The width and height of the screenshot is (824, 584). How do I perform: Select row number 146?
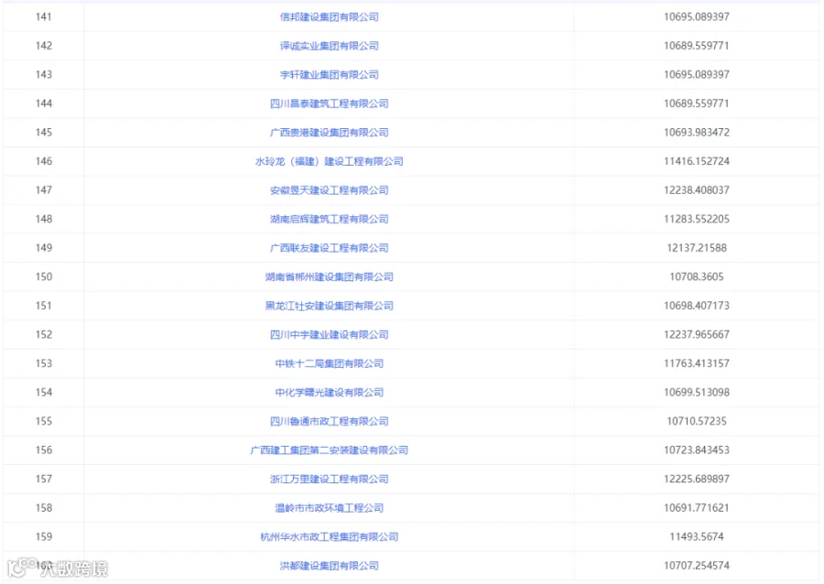[44, 161]
